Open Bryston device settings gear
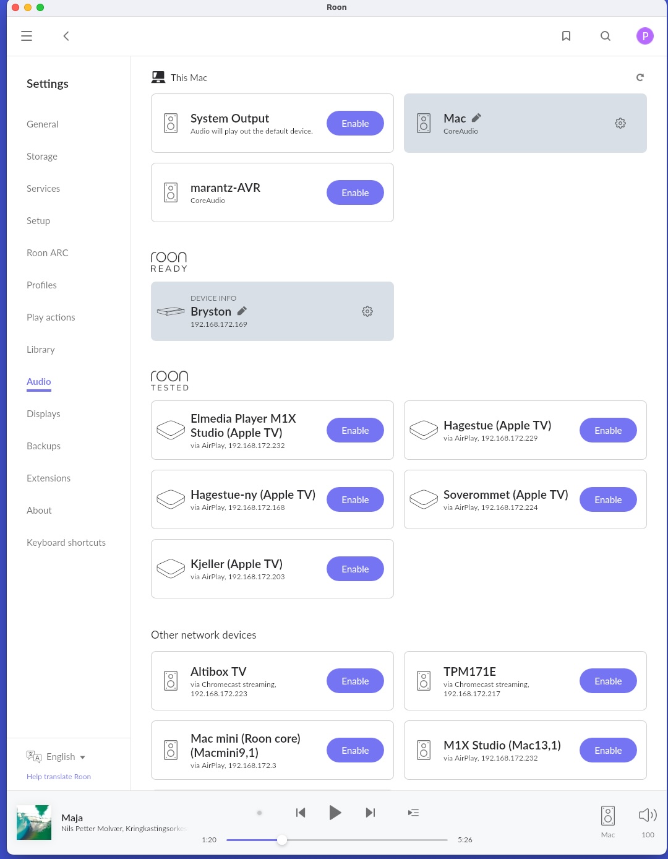 367,311
